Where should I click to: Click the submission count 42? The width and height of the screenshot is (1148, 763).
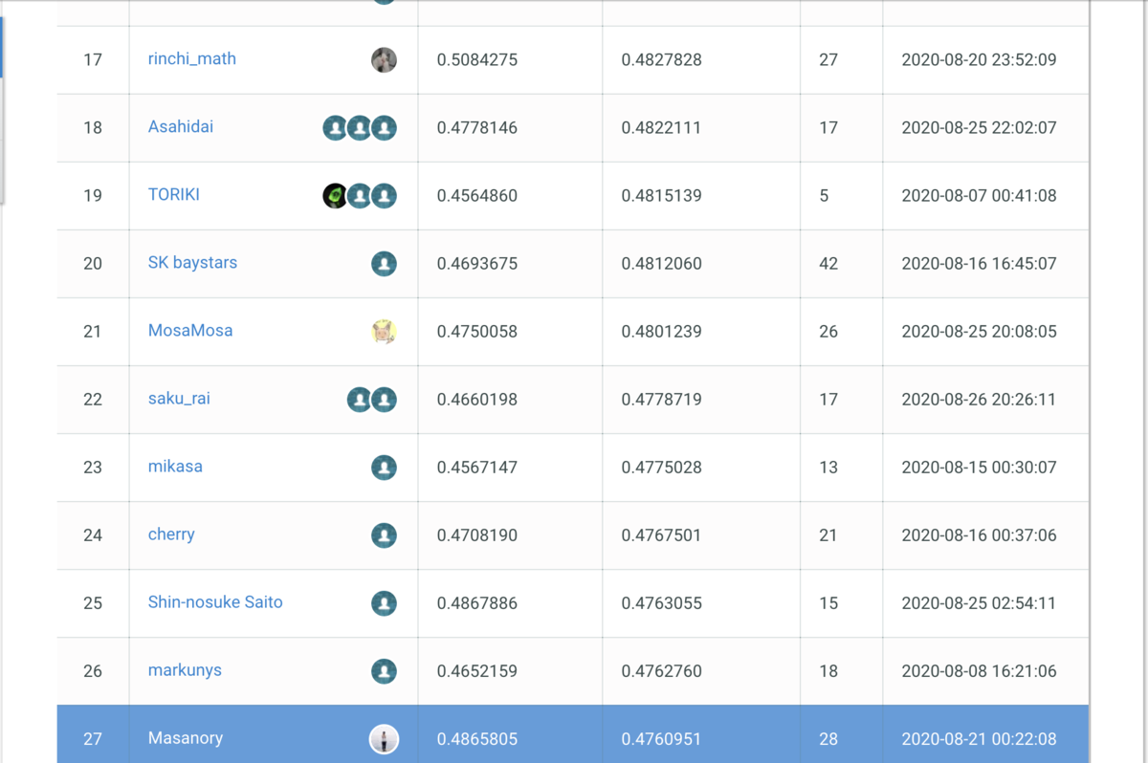828,263
